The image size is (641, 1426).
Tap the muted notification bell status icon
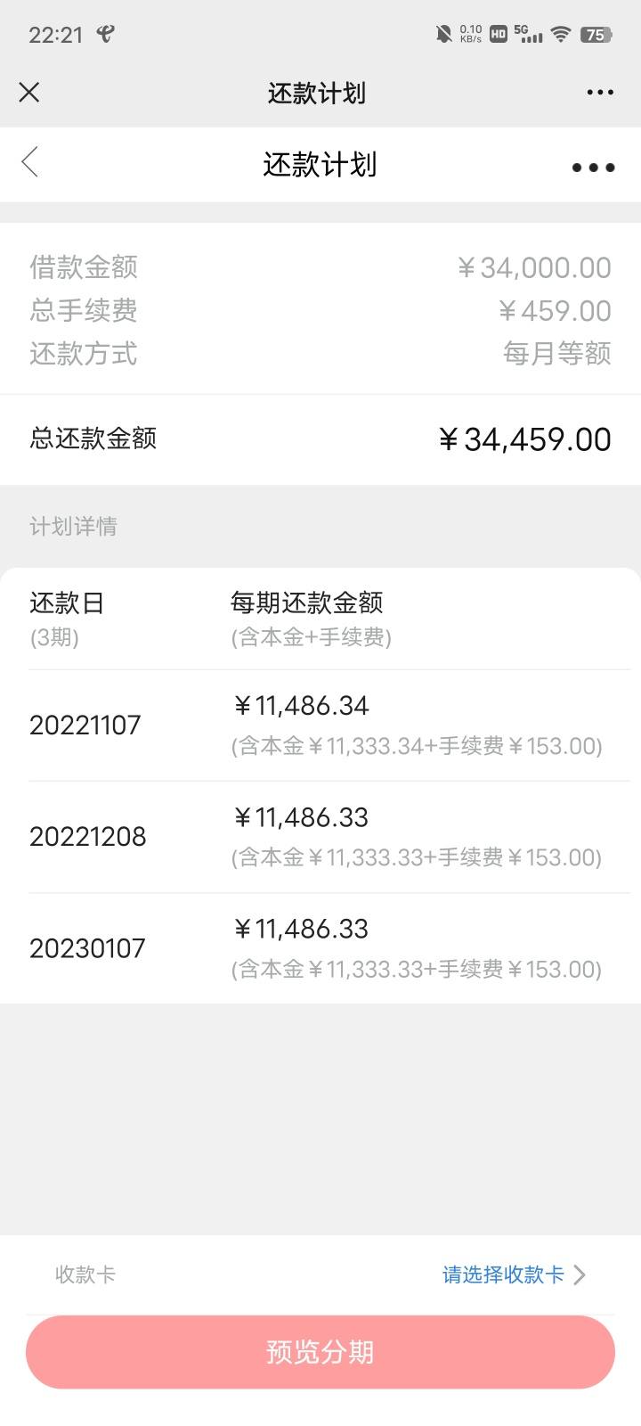[443, 34]
